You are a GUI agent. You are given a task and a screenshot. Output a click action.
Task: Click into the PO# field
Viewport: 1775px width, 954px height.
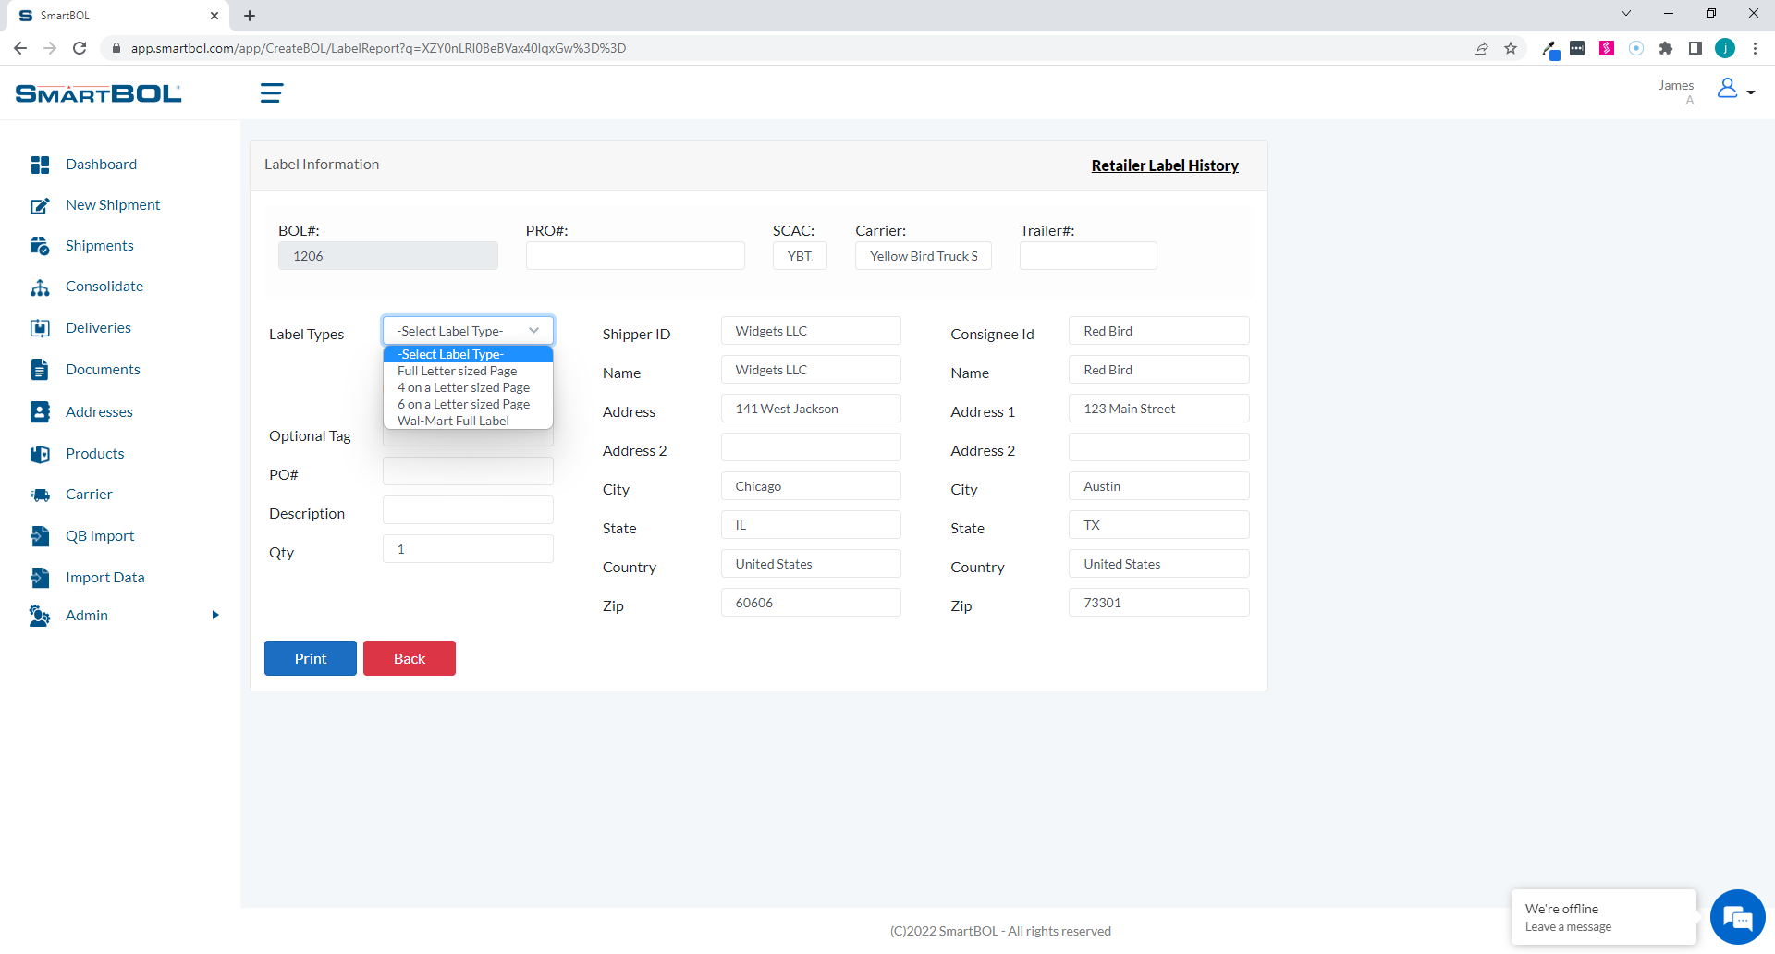[467, 471]
